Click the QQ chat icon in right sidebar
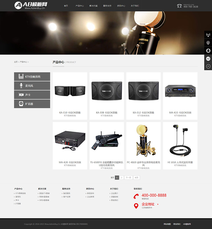 click(208, 50)
